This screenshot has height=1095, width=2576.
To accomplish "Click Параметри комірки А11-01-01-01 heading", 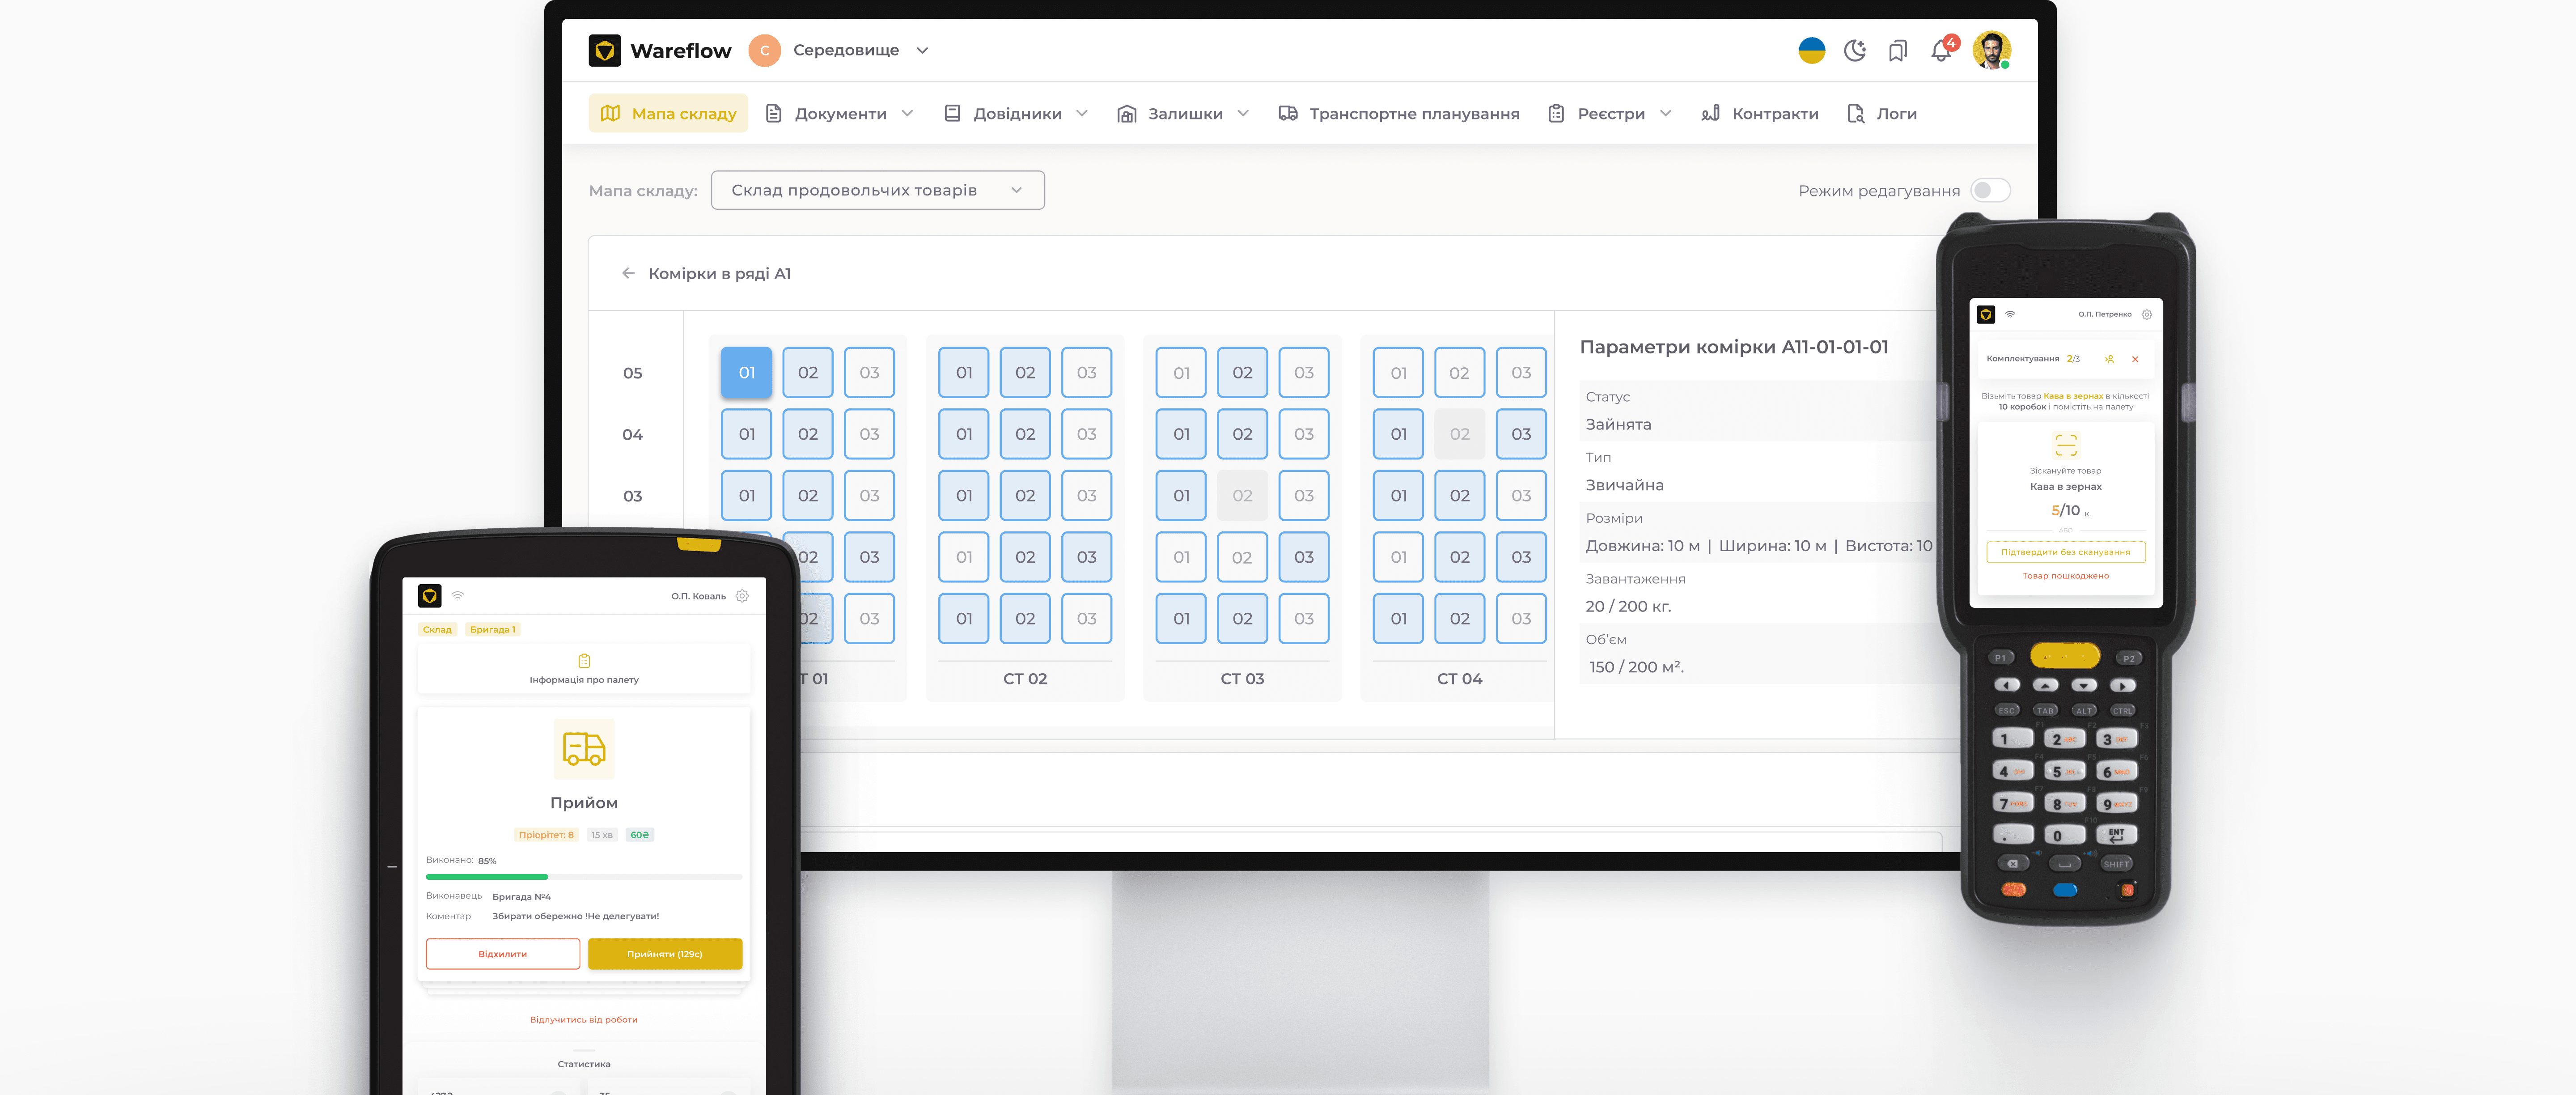I will (1734, 347).
